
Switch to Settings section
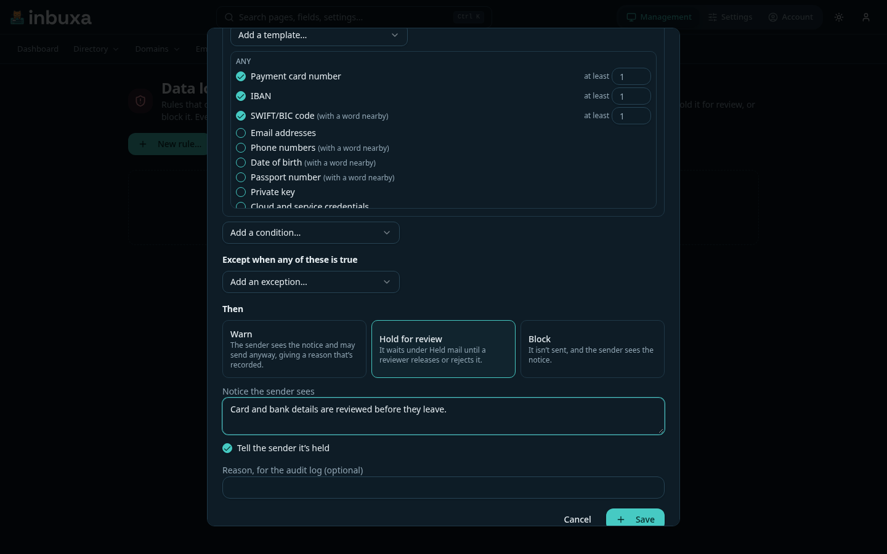tap(731, 17)
